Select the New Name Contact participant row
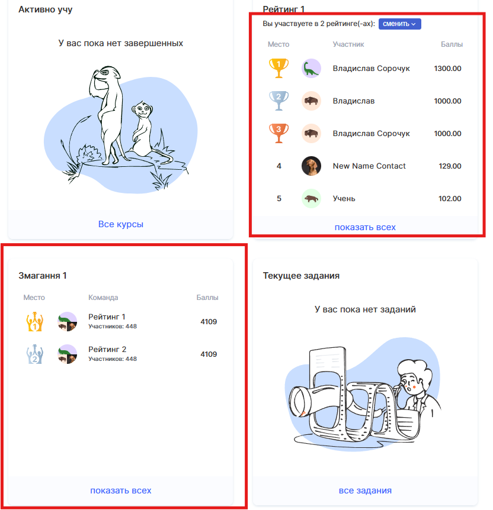This screenshot has width=493, height=510. [365, 166]
